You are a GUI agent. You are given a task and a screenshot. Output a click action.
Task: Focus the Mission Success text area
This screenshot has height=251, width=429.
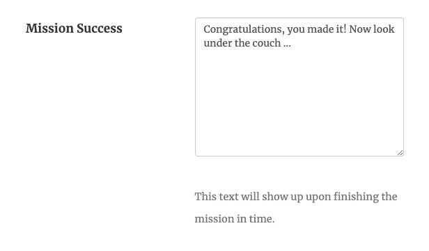tap(299, 87)
